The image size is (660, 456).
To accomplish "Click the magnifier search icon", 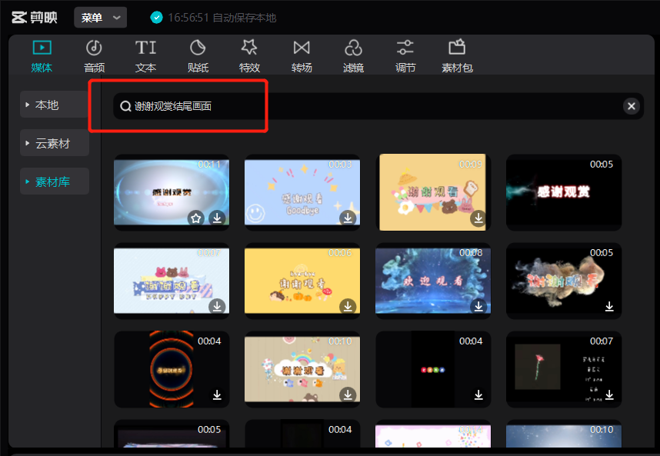I will [x=125, y=106].
